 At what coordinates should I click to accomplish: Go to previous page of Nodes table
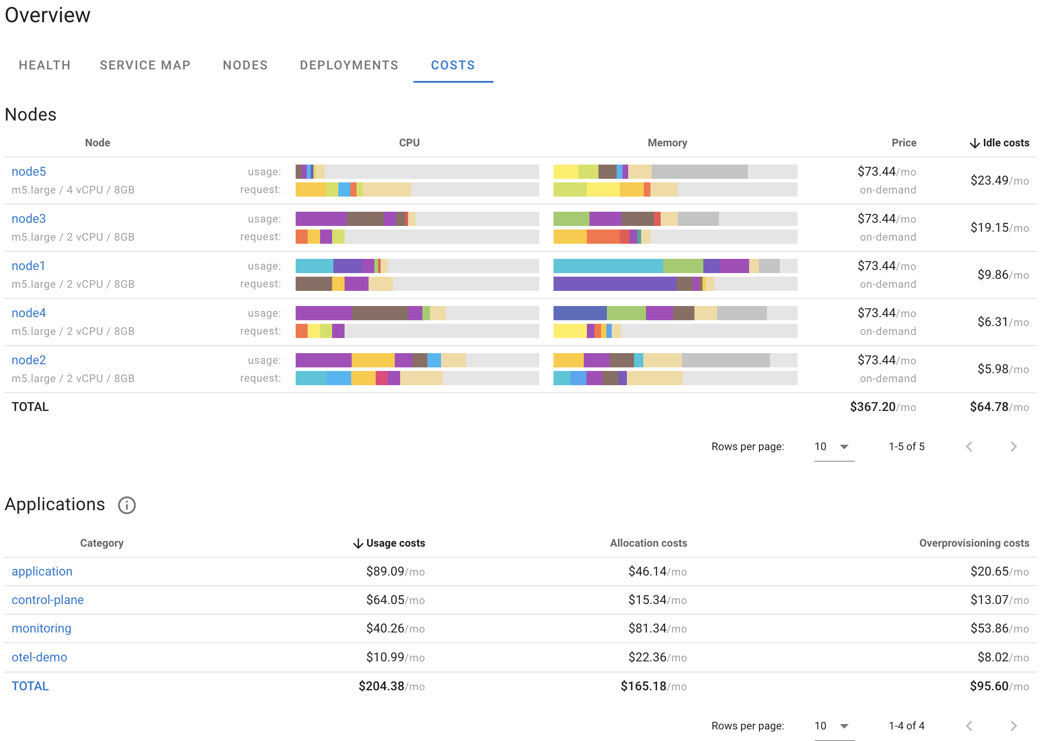pyautogui.click(x=970, y=447)
